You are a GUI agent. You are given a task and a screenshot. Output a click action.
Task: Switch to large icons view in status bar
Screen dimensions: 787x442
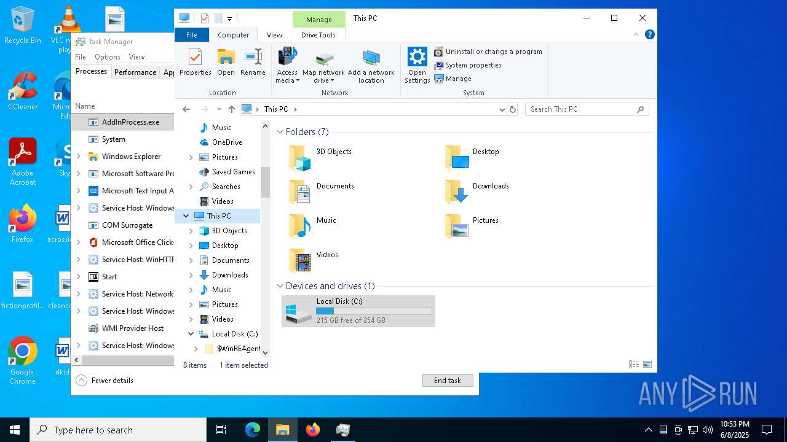(647, 365)
